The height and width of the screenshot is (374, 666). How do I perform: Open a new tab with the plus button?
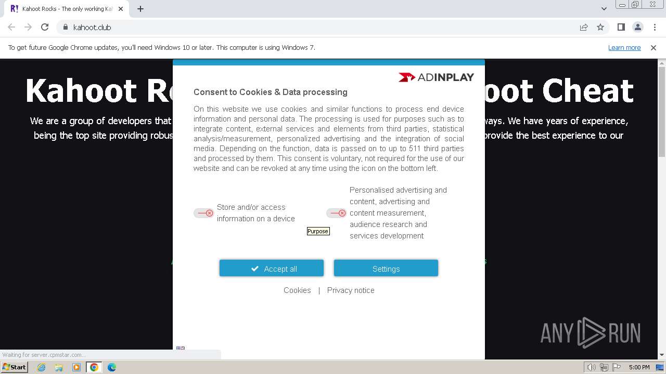pos(140,9)
